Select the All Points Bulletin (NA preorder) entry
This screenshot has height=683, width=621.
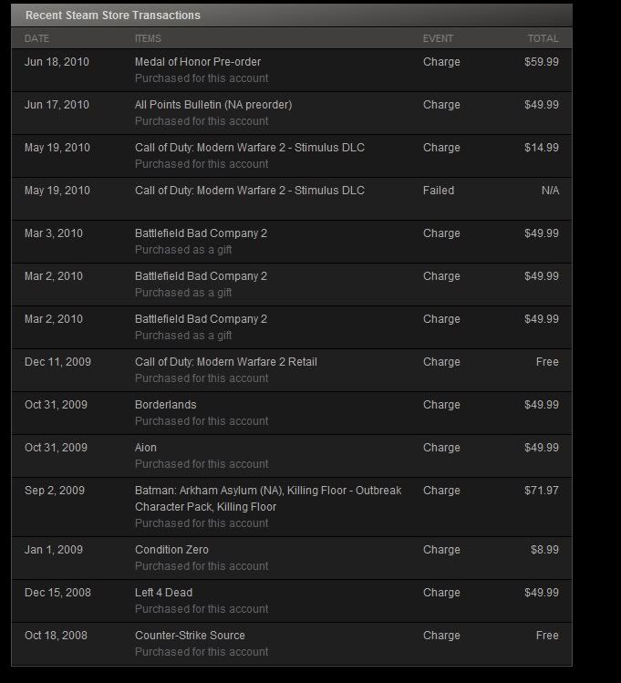click(213, 105)
